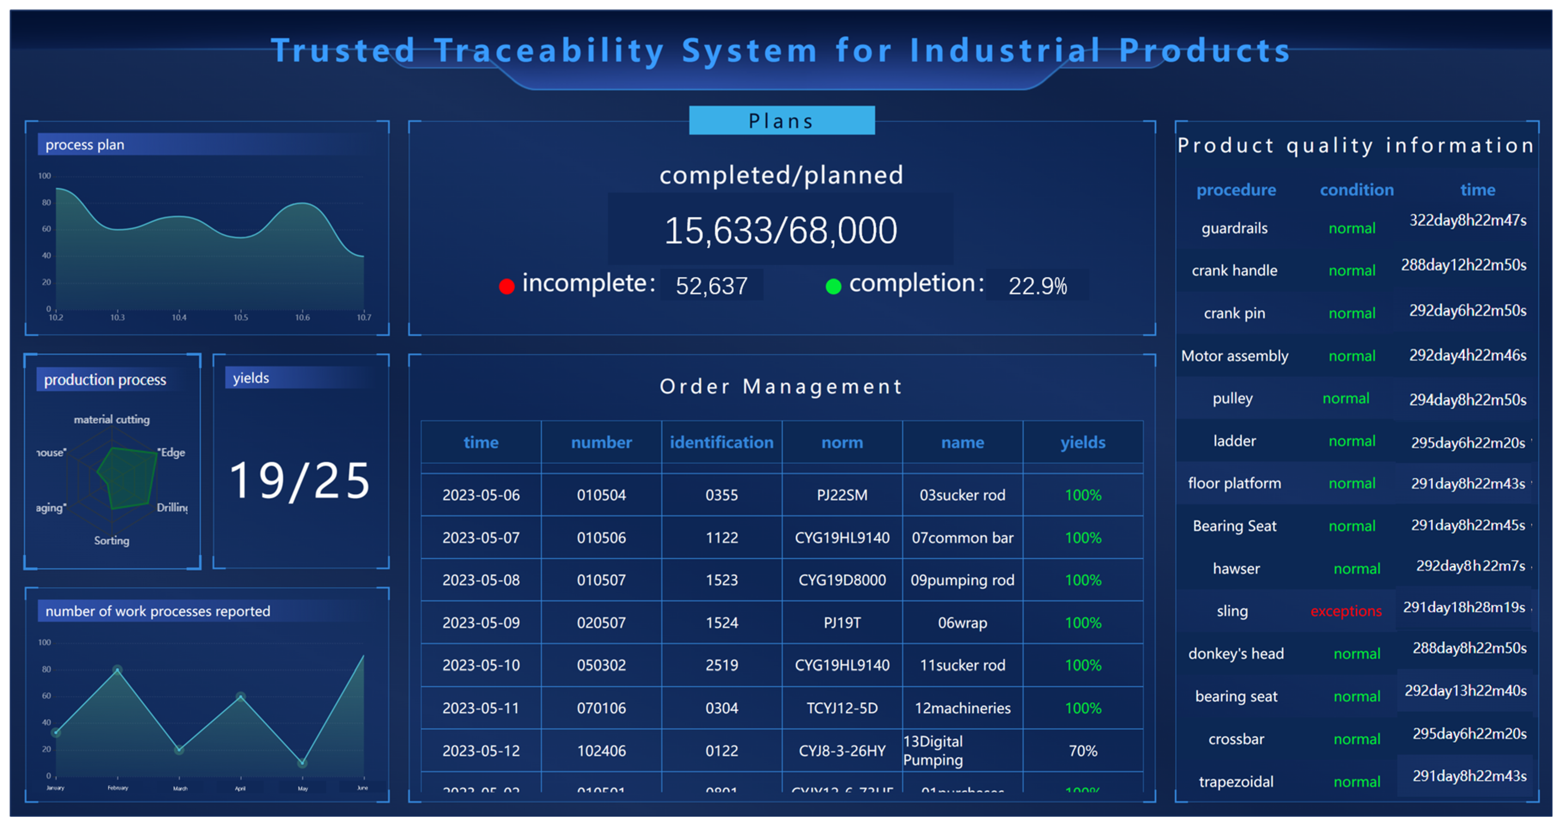Click the 19/25 yields figure
This screenshot has height=827, width=1566.
pyautogui.click(x=300, y=481)
